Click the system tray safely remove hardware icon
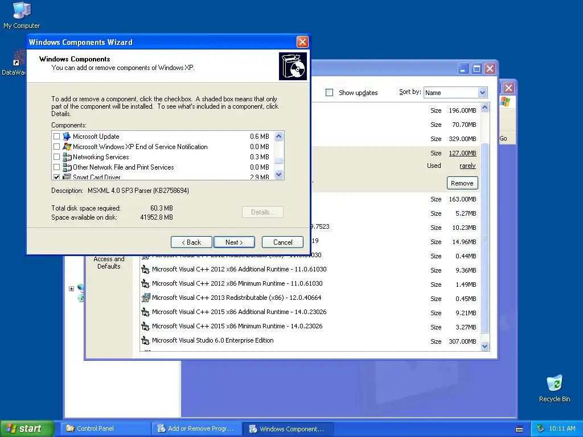 pos(541,428)
